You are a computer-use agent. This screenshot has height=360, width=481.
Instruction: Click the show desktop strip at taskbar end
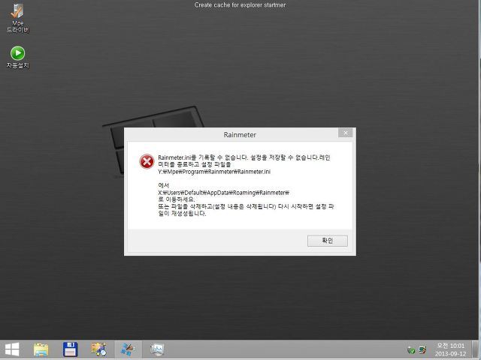(476, 349)
